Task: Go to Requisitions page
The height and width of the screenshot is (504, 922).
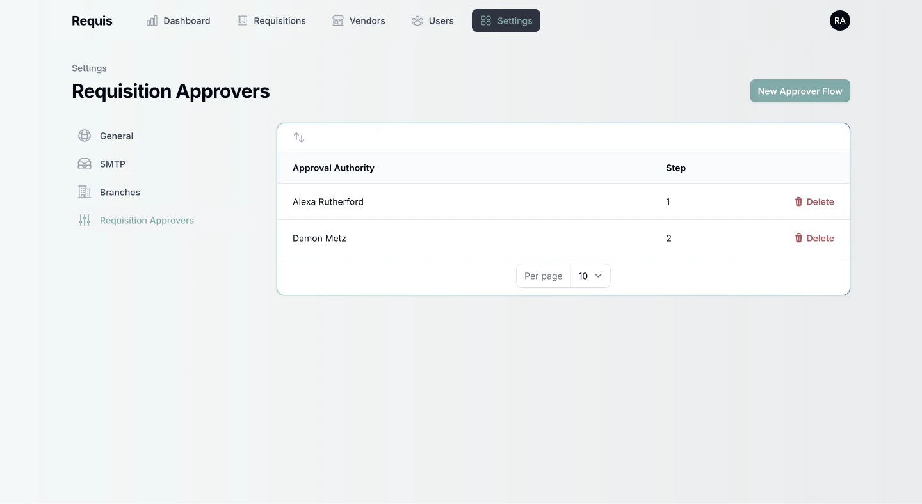Action: 271,20
